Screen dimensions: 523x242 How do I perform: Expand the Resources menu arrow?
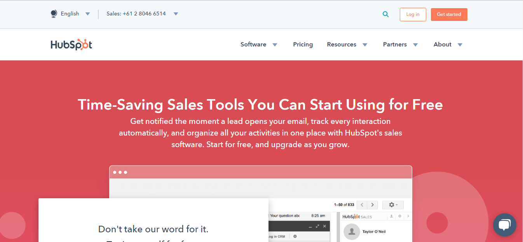click(365, 45)
